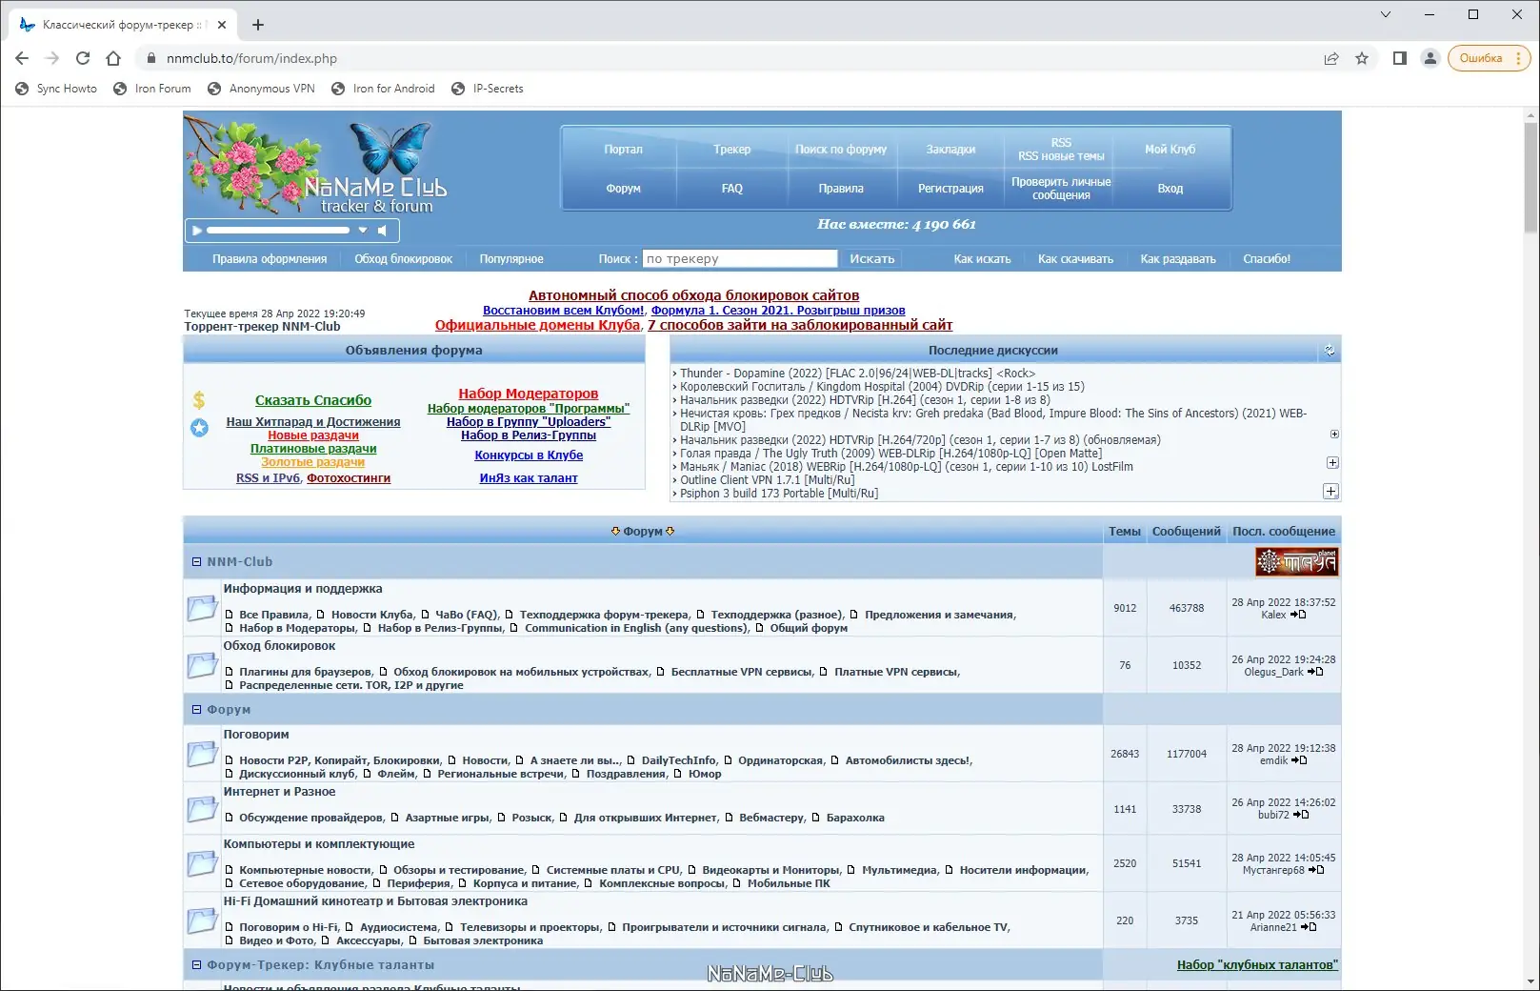Close the Классический форум-трекер tab
Viewport: 1540px width, 991px height.
[x=222, y=25]
